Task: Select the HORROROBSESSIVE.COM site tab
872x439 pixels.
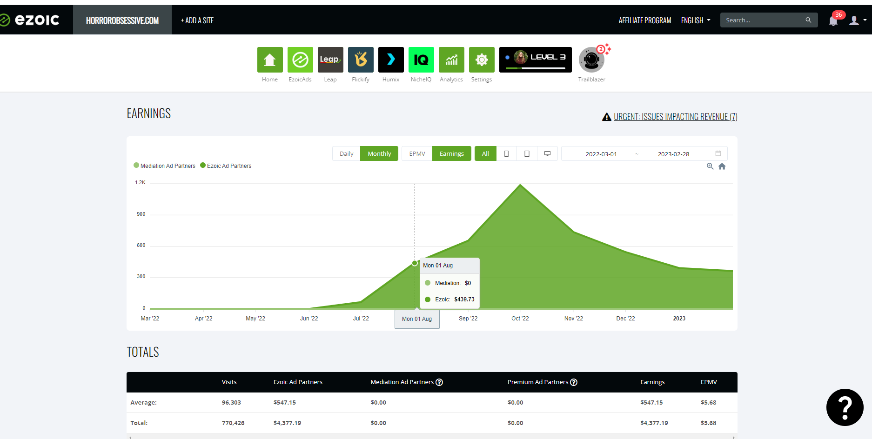Action: click(122, 20)
